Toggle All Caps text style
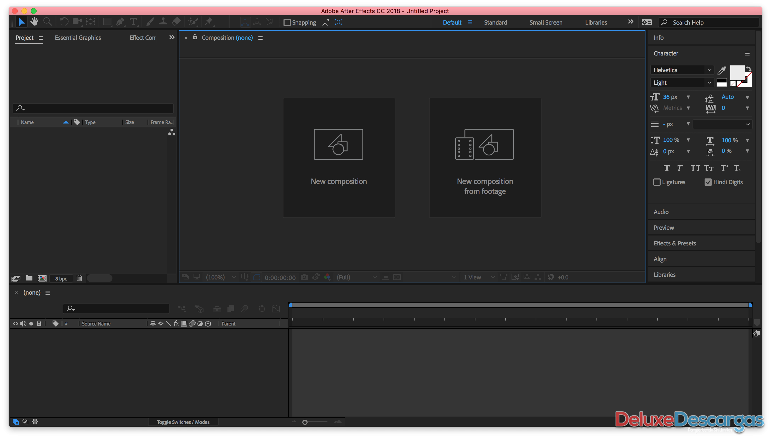This screenshot has height=438, width=771. tap(695, 168)
